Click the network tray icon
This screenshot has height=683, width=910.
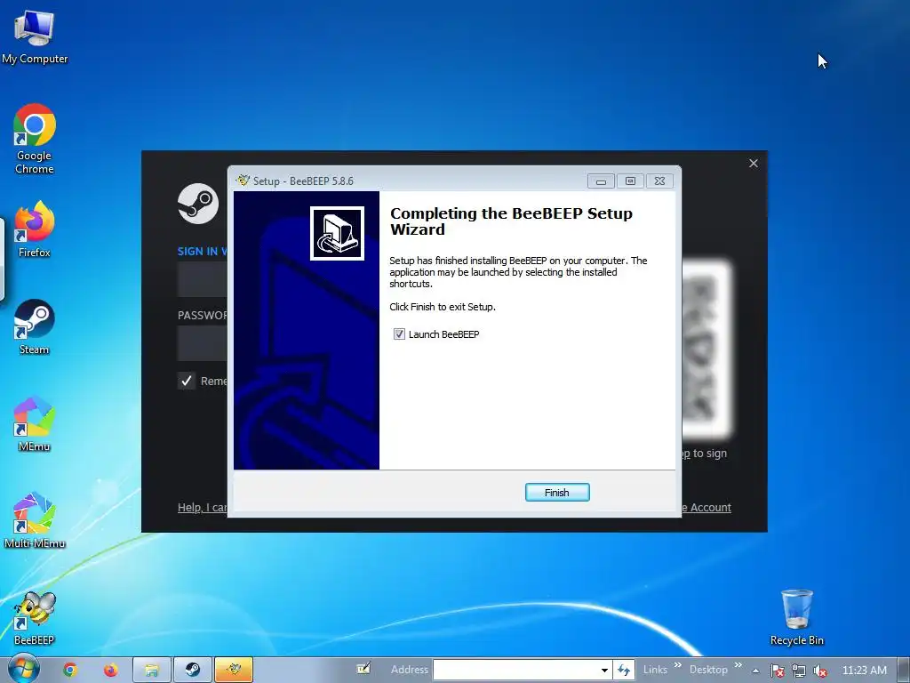[x=799, y=671]
